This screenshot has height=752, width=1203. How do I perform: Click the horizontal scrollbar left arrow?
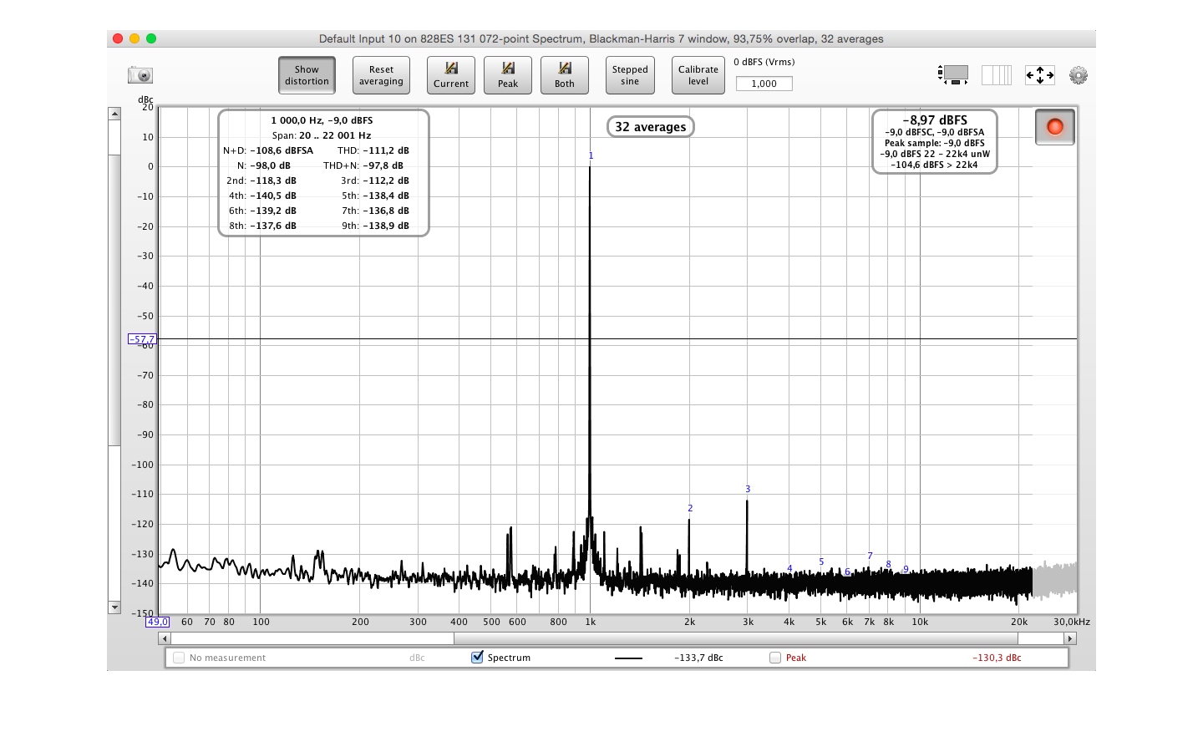point(164,638)
